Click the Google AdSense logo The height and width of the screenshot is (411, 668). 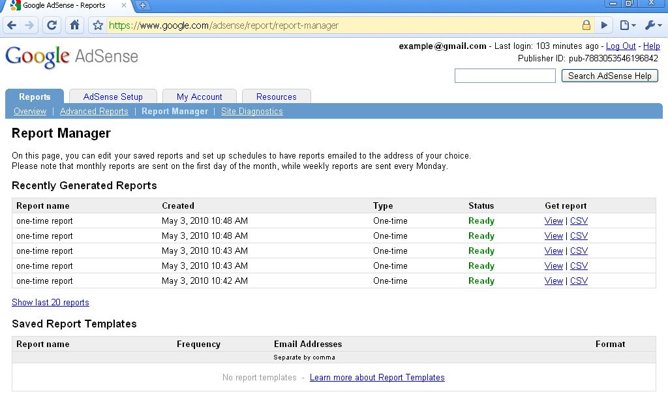pyautogui.click(x=72, y=56)
